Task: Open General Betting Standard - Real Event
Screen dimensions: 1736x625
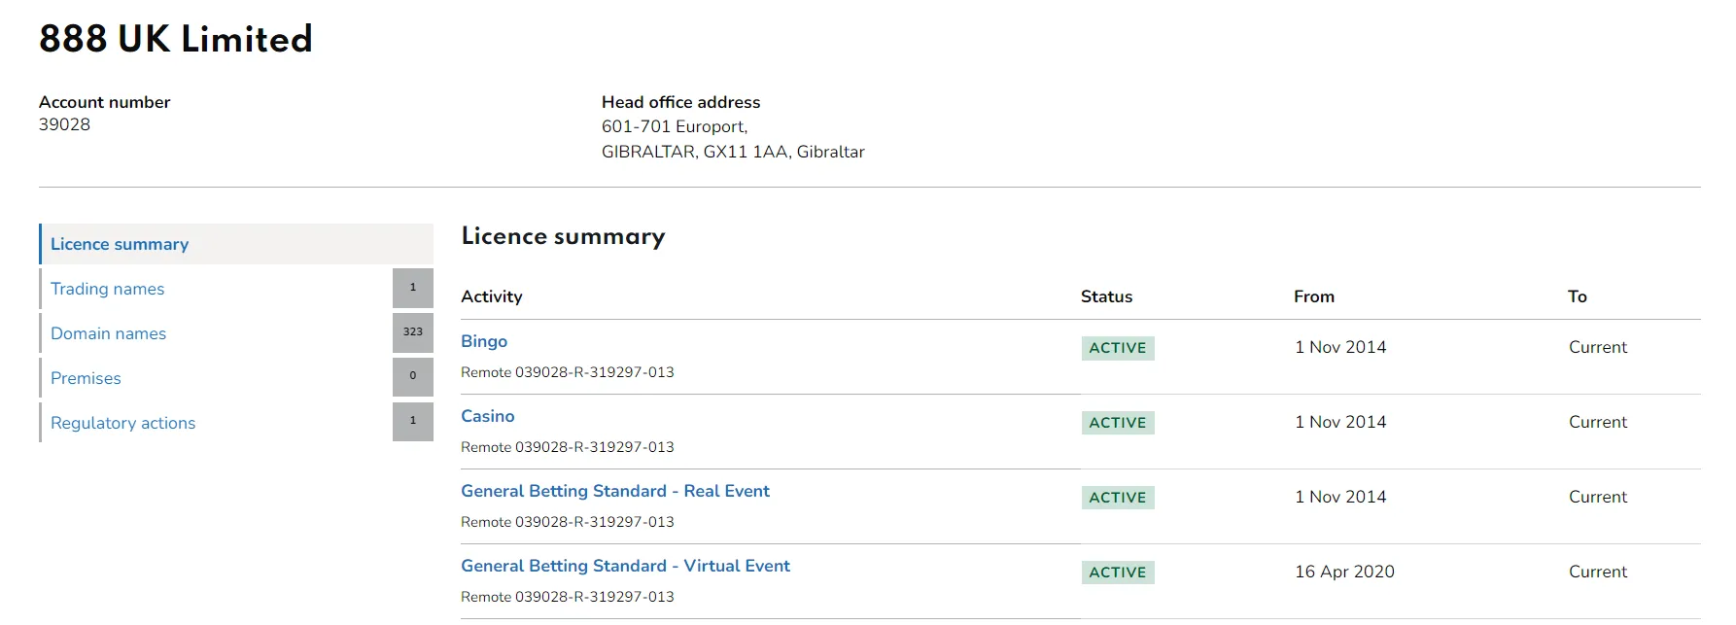Action: coord(614,491)
